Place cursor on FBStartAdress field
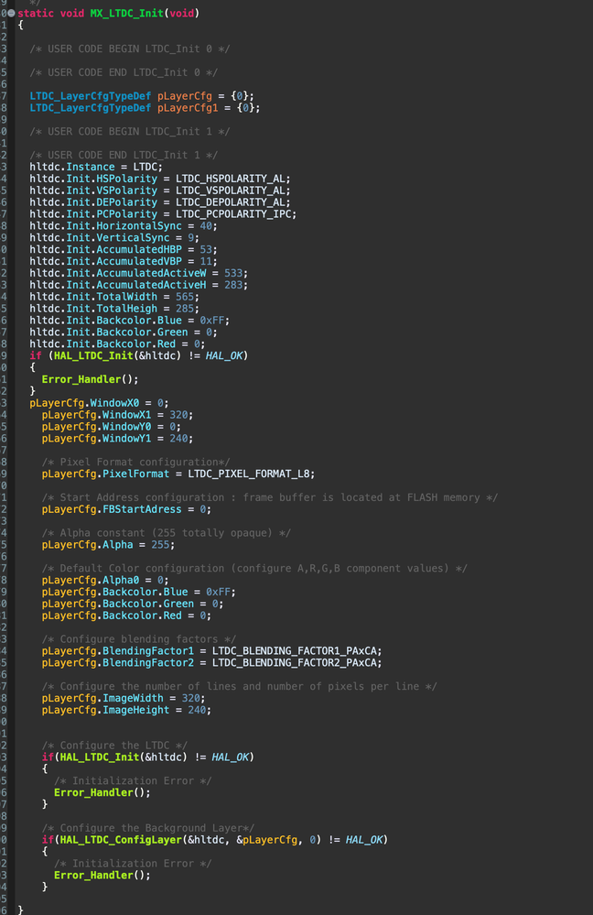 142,509
